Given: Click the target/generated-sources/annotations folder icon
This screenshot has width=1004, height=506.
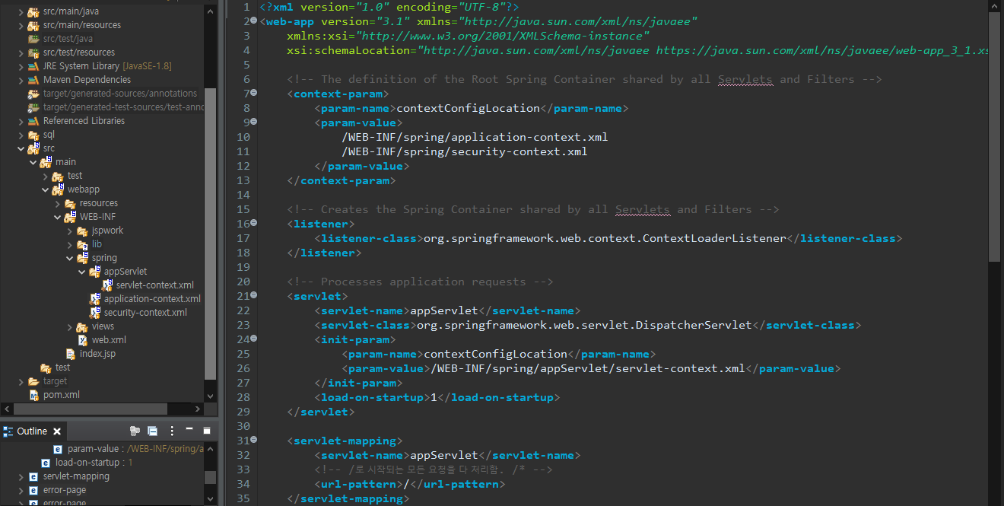Looking at the screenshot, I should (x=33, y=94).
